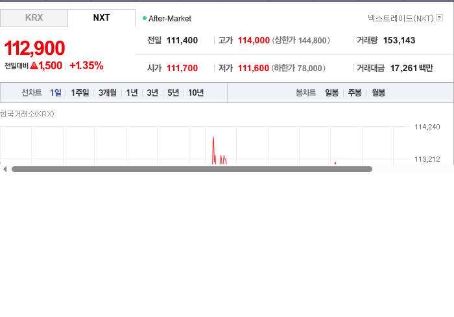The width and height of the screenshot is (454, 317).
Task: Select the 10년 line chart period
Action: [196, 93]
